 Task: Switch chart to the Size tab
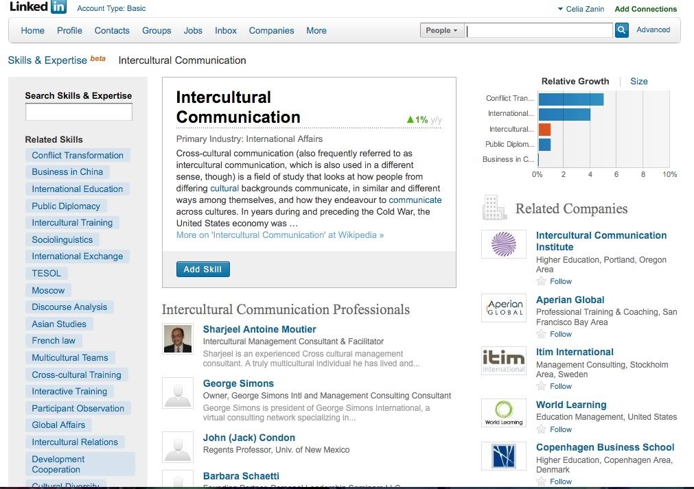click(639, 81)
